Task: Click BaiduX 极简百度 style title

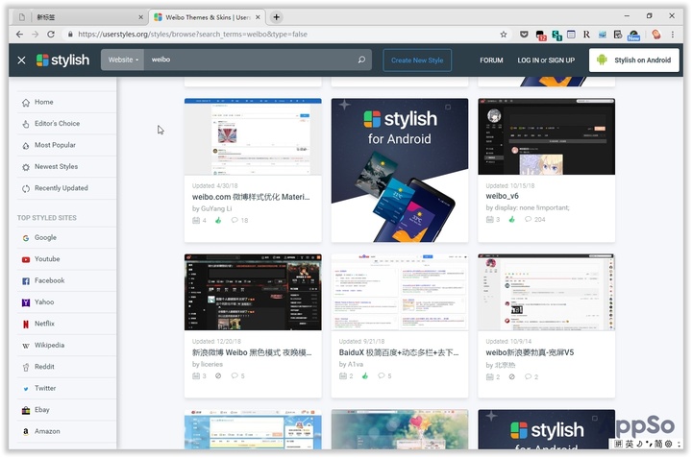Action: [x=399, y=352]
